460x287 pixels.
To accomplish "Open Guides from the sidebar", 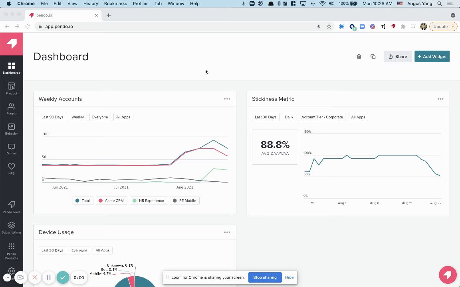I will tap(12, 149).
